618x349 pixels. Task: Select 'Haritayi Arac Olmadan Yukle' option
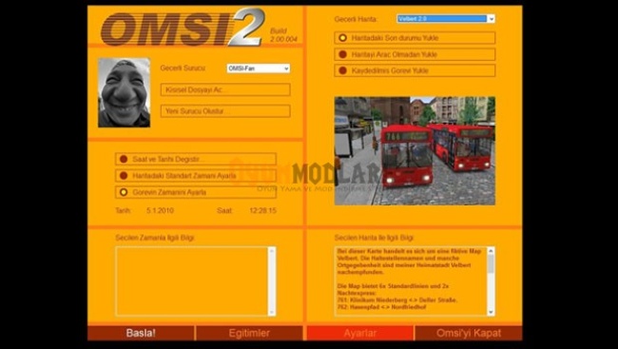coord(415,54)
